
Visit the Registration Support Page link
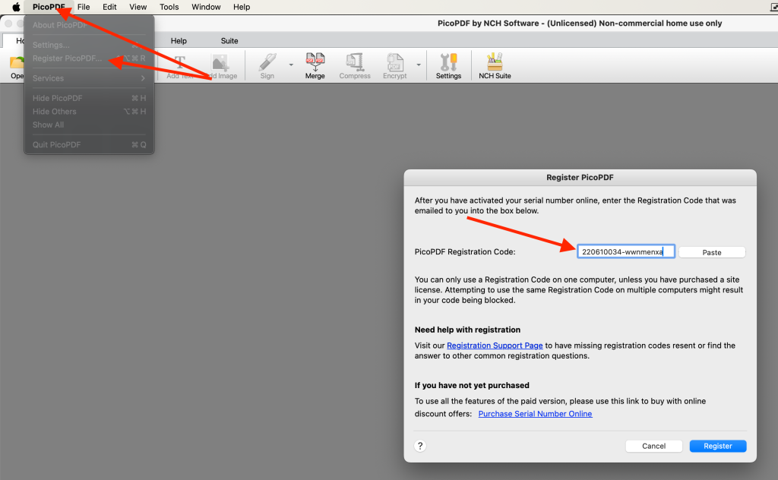coord(495,345)
